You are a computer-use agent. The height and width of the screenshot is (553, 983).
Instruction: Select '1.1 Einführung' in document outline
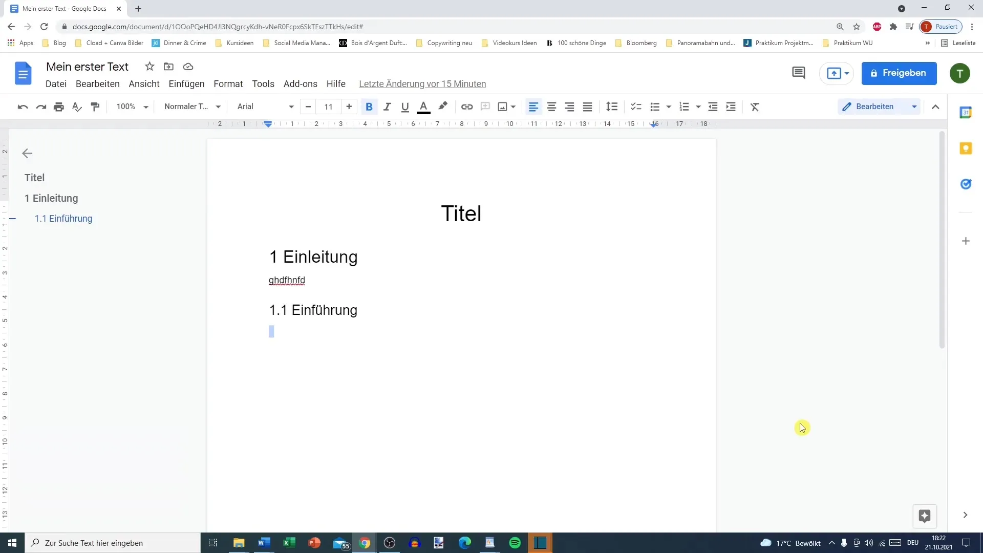(63, 218)
